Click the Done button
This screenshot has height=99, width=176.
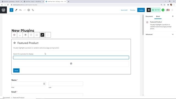point(16,70)
